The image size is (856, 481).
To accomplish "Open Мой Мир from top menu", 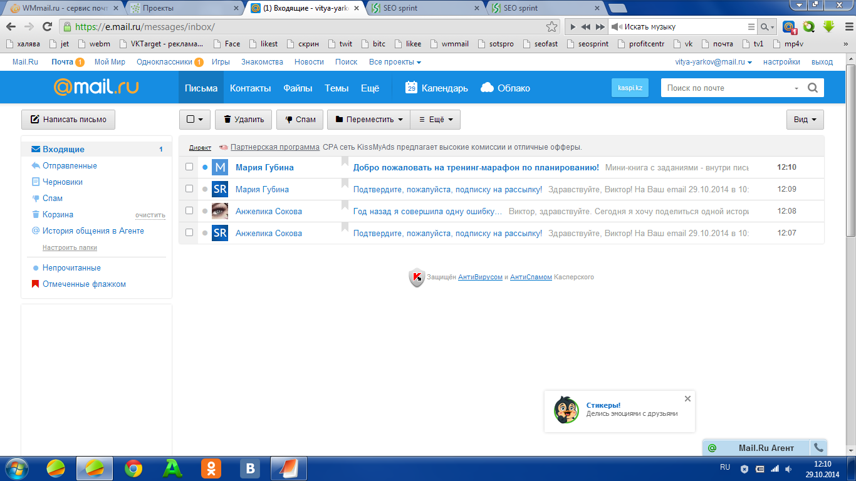I will pyautogui.click(x=110, y=62).
